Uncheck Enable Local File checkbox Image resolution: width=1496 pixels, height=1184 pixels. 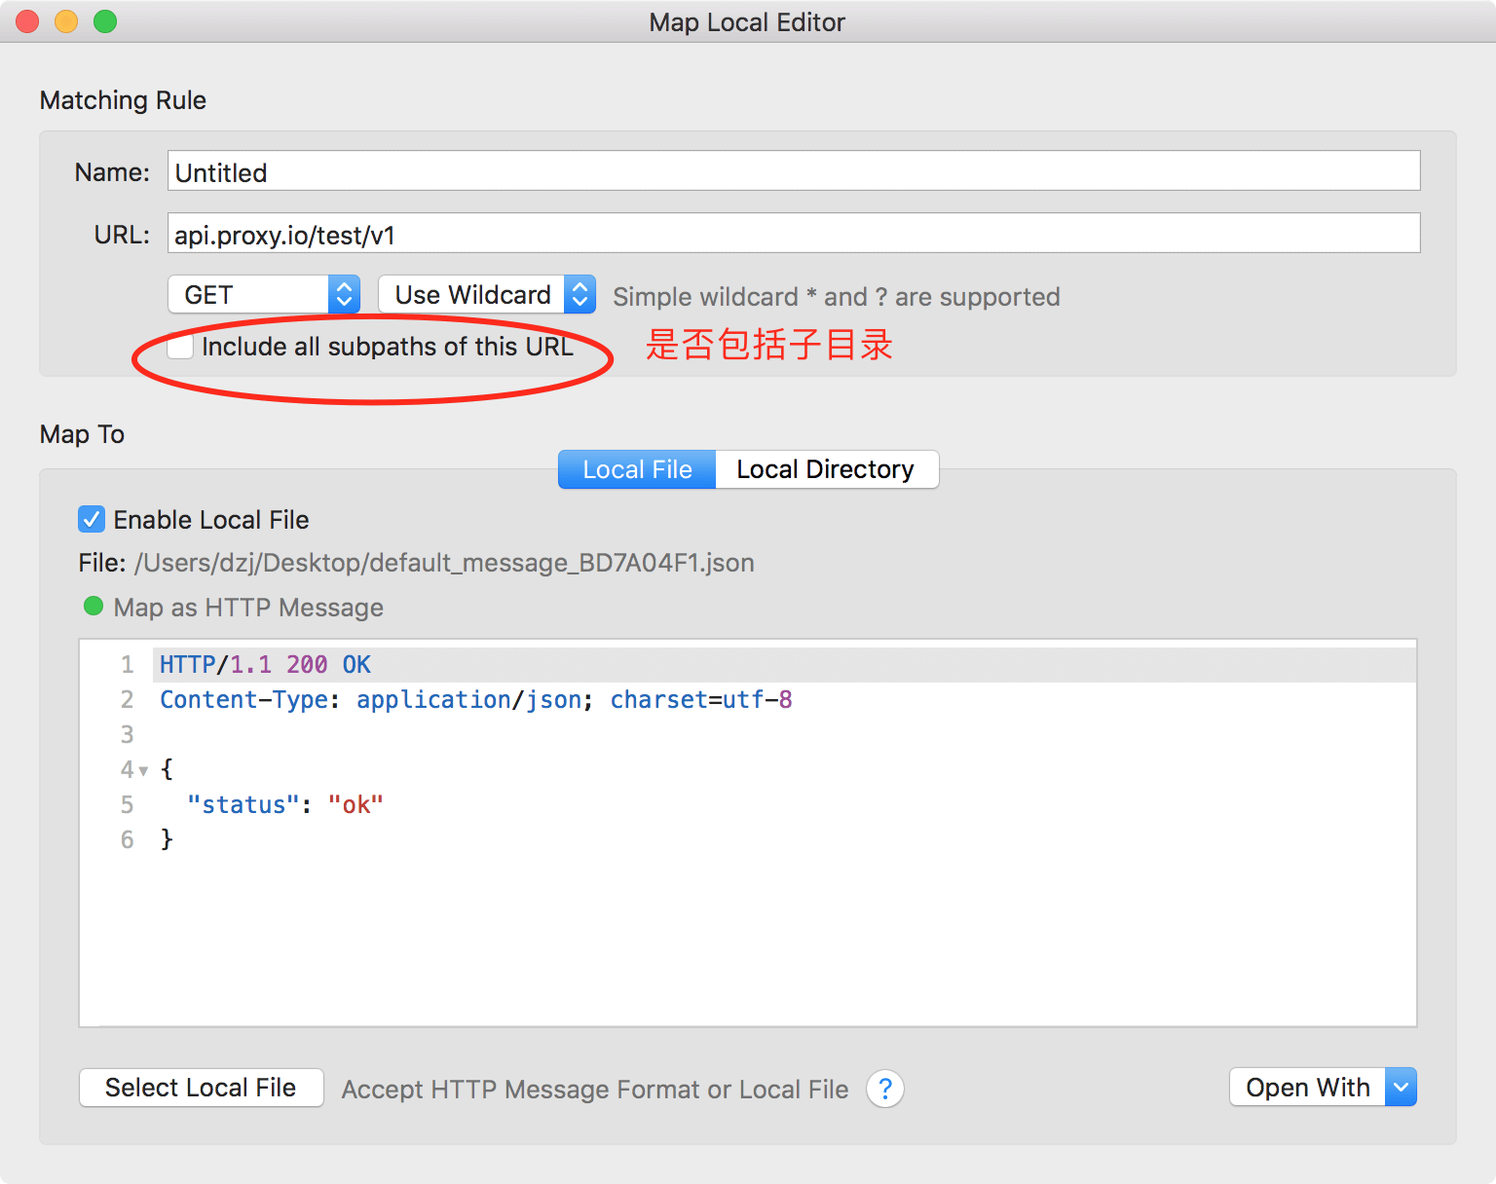coord(92,519)
